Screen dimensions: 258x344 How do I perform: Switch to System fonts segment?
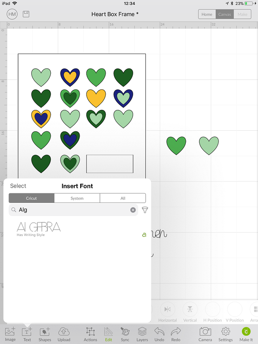pyautogui.click(x=77, y=198)
